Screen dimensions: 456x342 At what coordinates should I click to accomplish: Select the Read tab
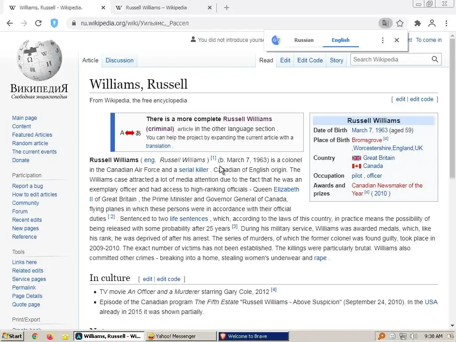266,60
